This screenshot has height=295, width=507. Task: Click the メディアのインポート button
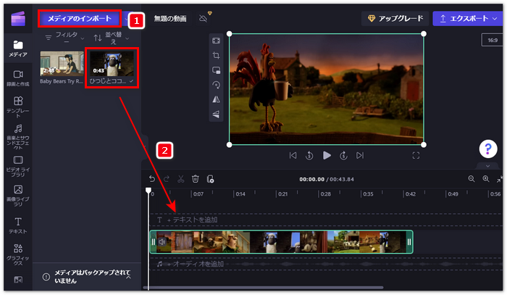pyautogui.click(x=80, y=19)
